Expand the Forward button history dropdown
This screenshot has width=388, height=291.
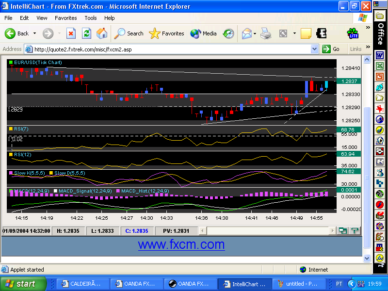click(59, 33)
